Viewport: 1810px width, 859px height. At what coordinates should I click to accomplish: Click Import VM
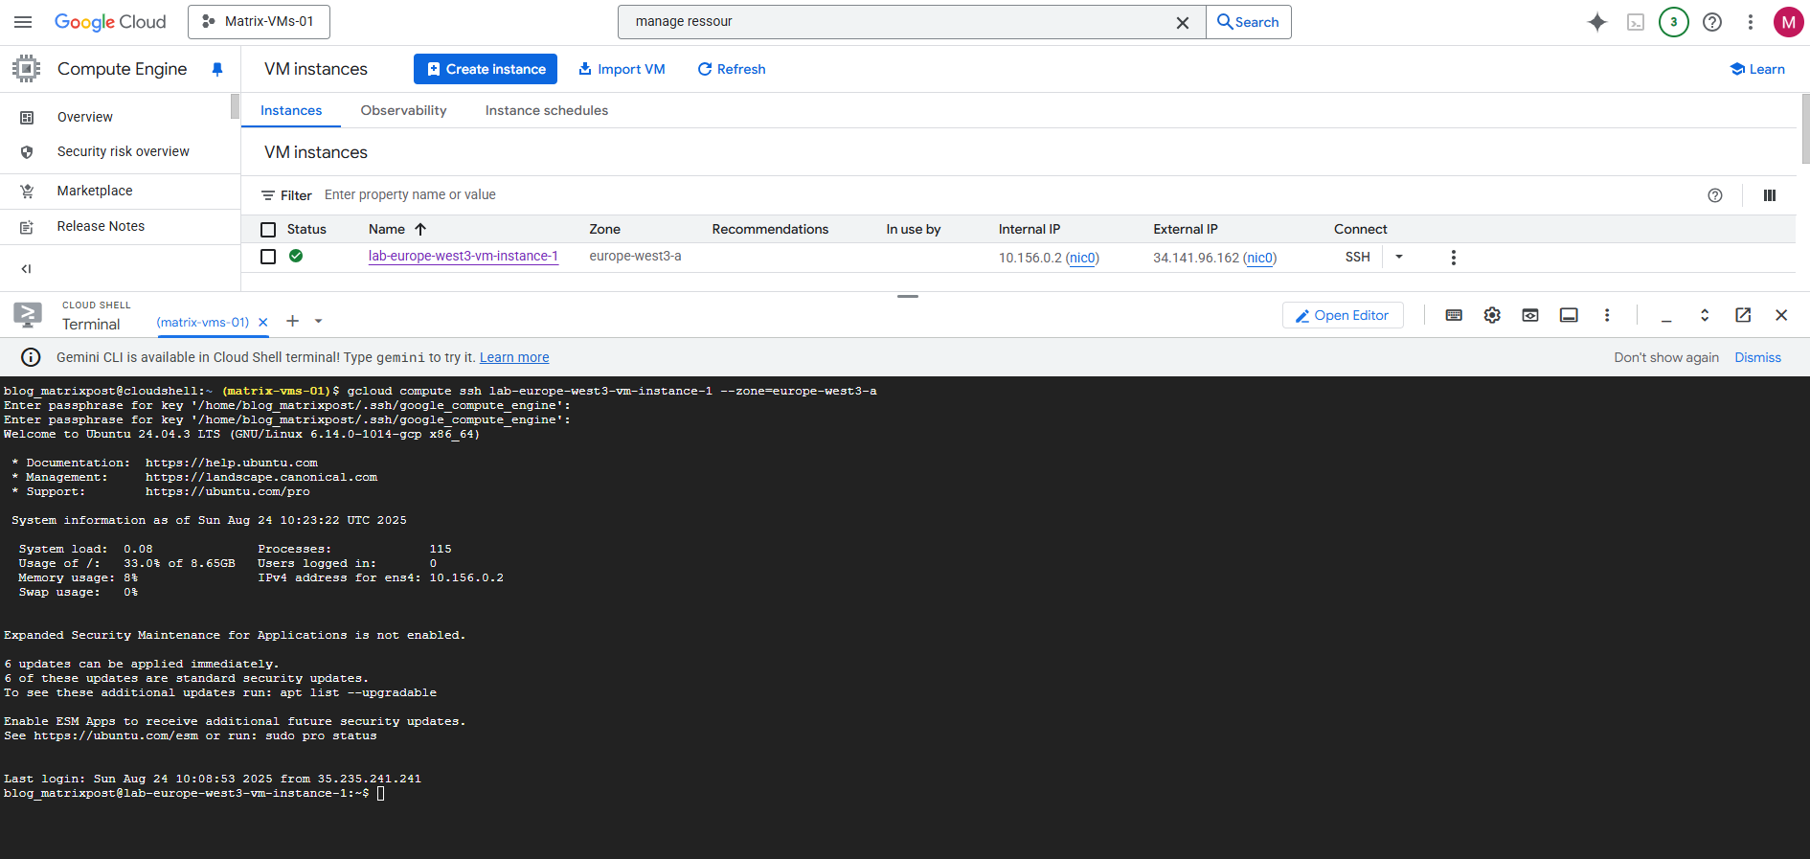622,69
